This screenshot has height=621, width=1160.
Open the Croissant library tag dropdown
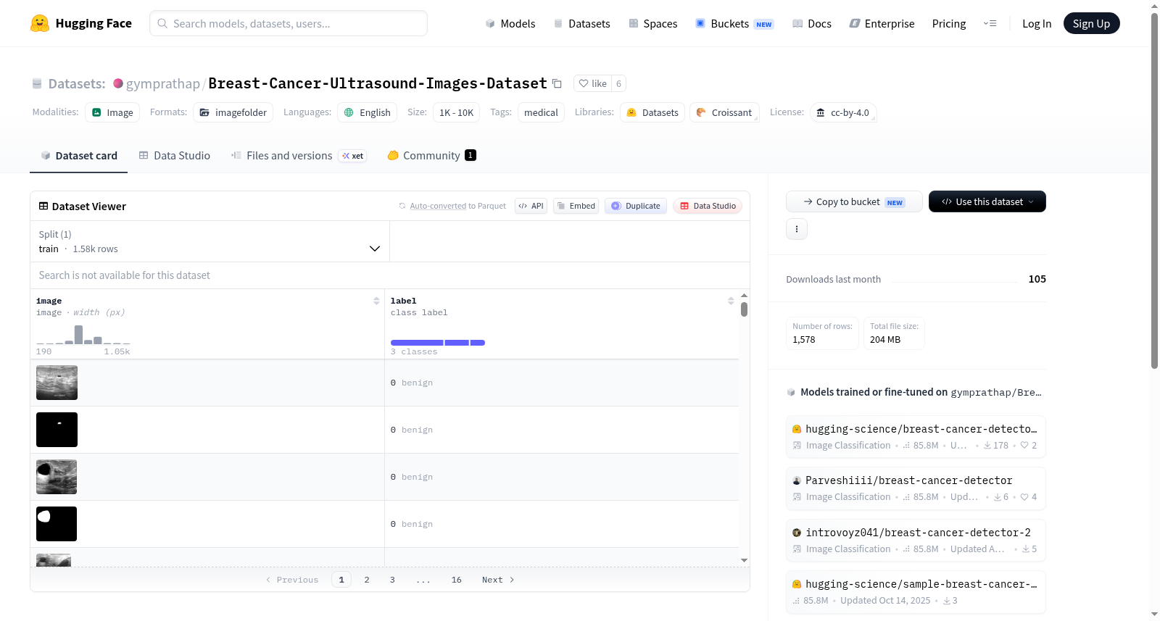724,112
